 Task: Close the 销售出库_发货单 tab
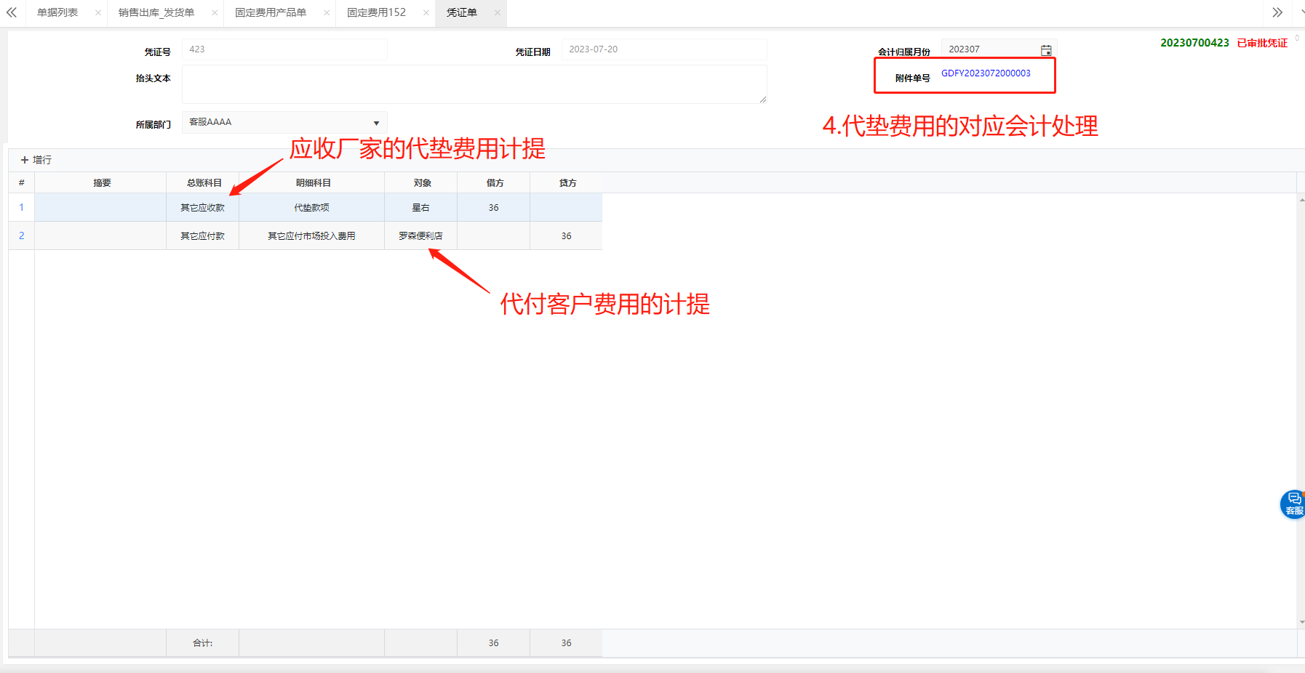point(215,13)
